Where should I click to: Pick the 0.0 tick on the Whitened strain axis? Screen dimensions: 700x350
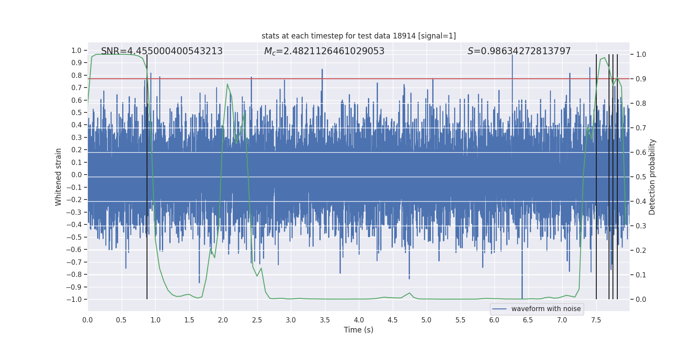click(77, 175)
